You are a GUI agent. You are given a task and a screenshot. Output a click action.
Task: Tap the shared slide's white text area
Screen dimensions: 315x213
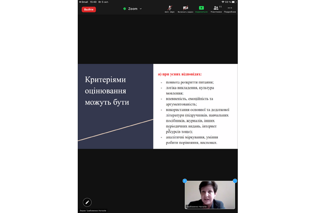[x=195, y=106]
